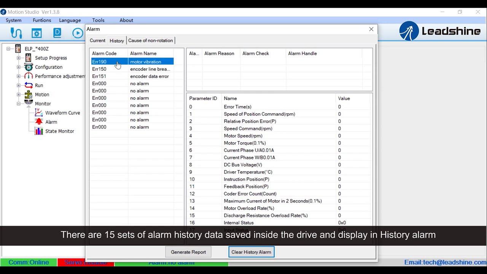Select the Feedback Position(P) row
The height and width of the screenshot is (274, 487).
pos(279,186)
